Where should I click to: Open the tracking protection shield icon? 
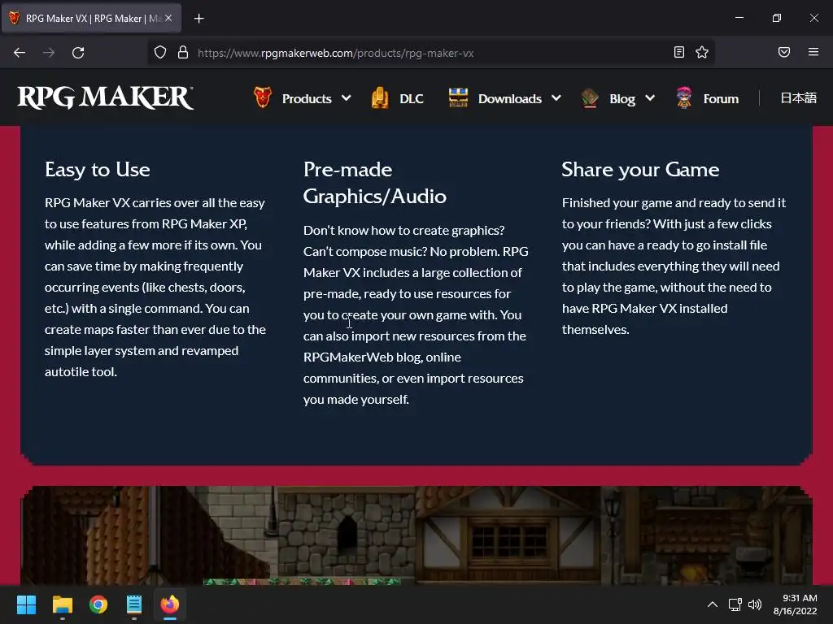pyautogui.click(x=160, y=53)
